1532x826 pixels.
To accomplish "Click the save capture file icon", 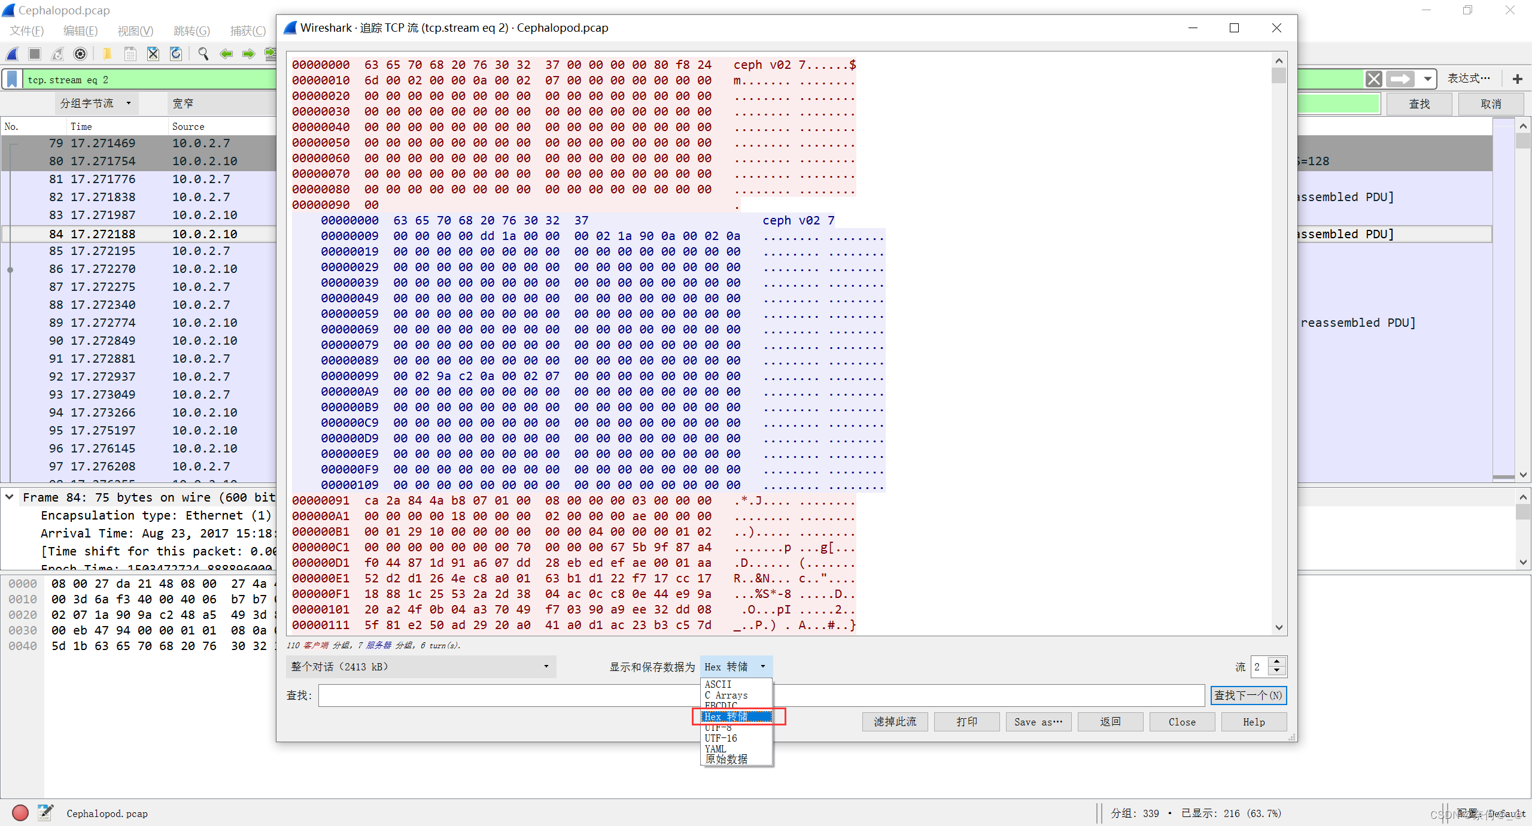I will click(x=130, y=54).
